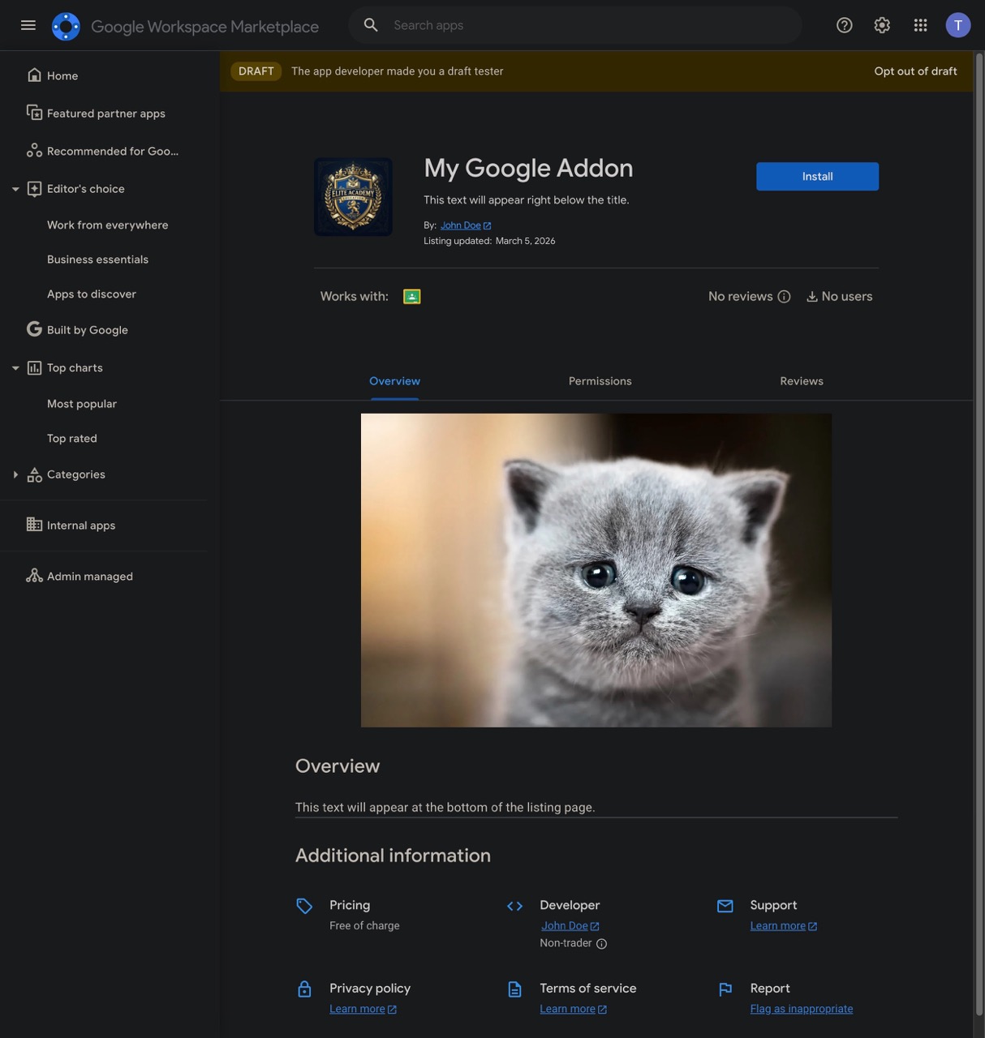Screen dimensions: 985x1038
Task: Expand the Categories section
Action: tap(15, 473)
